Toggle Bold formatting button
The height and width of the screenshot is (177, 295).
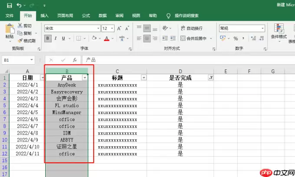[48, 38]
